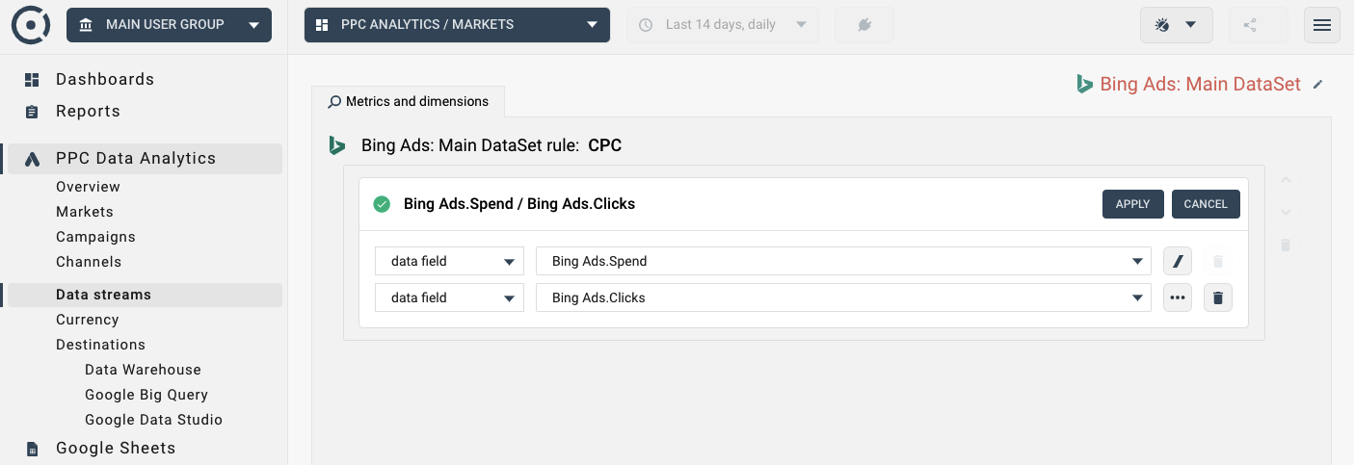1354x465 pixels.
Task: Click the disabled trash icon on Spend row
Action: 1218,261
